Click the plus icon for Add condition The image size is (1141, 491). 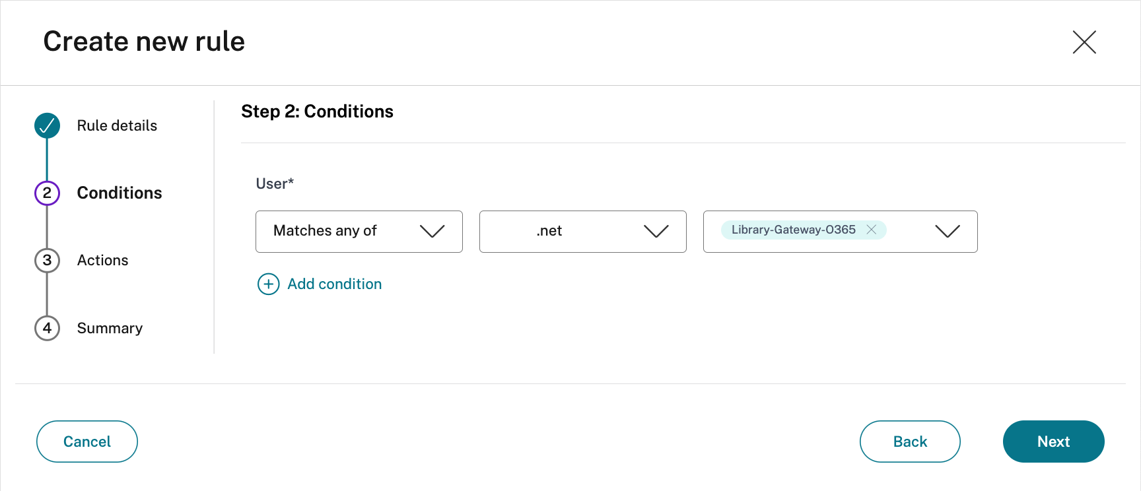[x=268, y=284]
